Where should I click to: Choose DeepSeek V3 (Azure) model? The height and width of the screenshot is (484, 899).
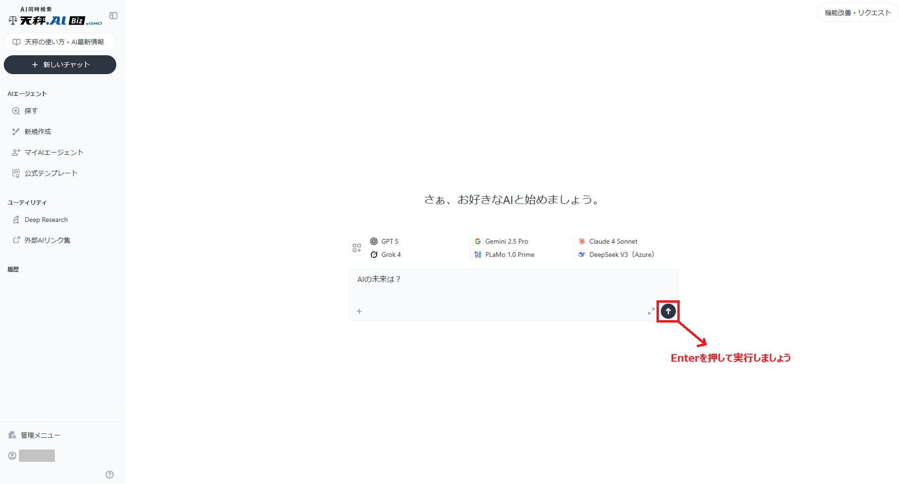point(621,255)
